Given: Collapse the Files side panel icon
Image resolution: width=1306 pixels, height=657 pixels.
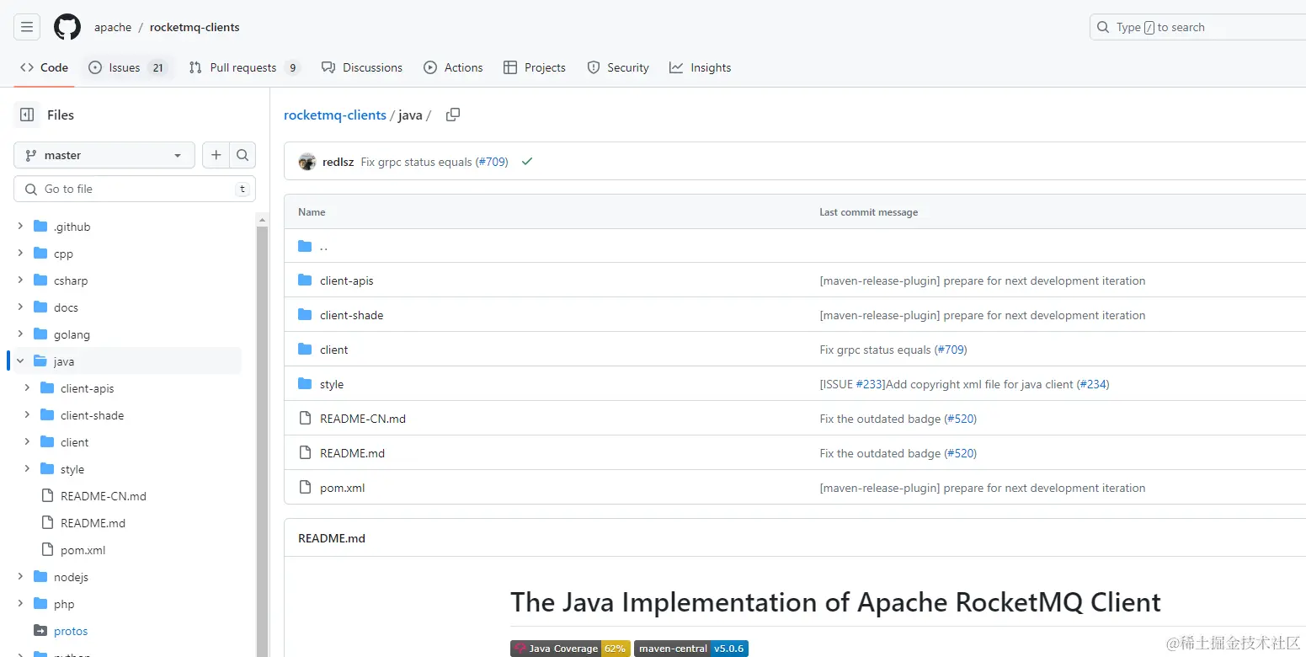Looking at the screenshot, I should [27, 115].
